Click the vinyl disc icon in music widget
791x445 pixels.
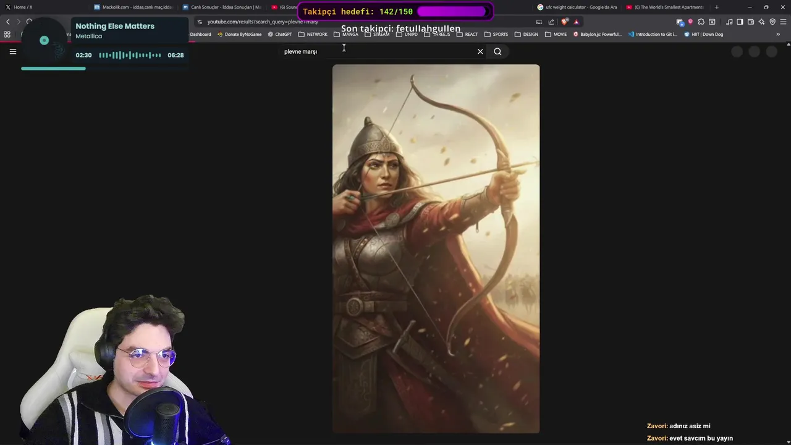(x=44, y=40)
